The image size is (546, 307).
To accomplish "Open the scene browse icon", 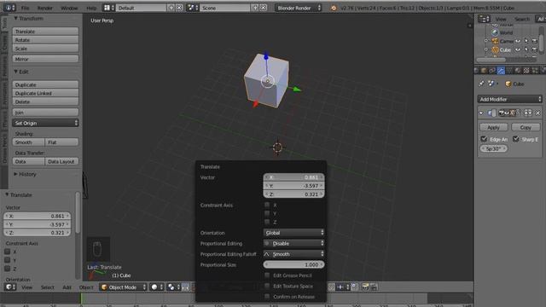I will (x=193, y=8).
